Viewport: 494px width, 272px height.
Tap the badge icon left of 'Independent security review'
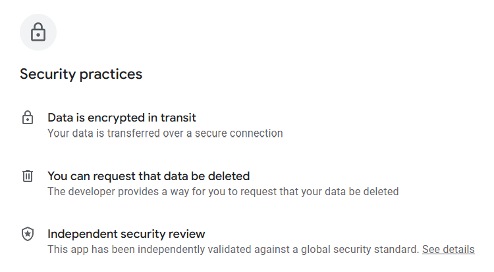[28, 234]
